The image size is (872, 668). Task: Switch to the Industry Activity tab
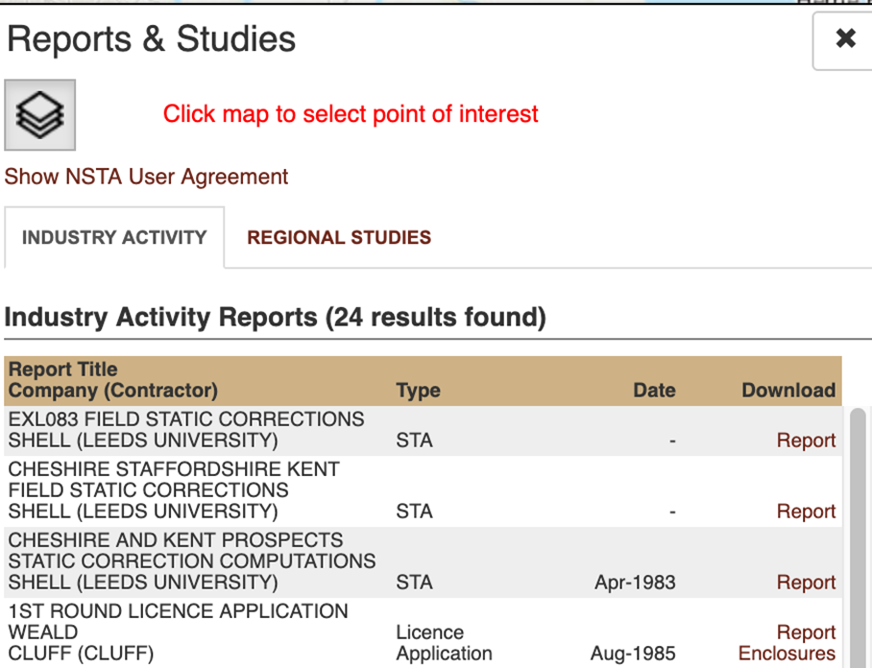tap(114, 237)
